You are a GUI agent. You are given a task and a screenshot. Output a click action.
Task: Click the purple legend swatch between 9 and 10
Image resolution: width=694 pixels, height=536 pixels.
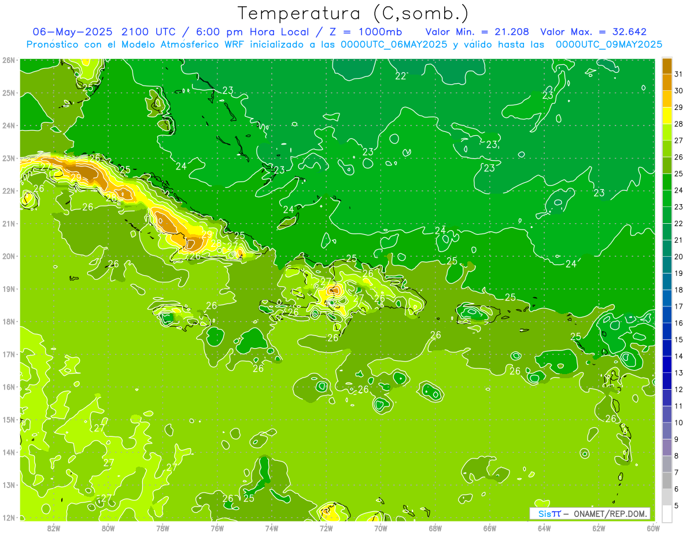pyautogui.click(x=667, y=431)
